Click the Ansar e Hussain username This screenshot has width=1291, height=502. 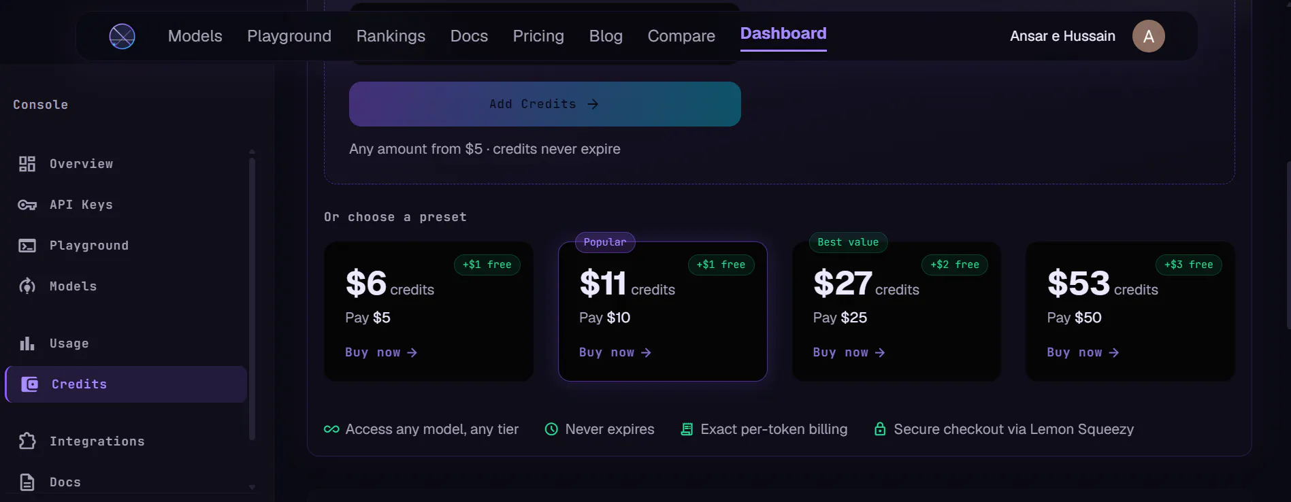(1062, 36)
